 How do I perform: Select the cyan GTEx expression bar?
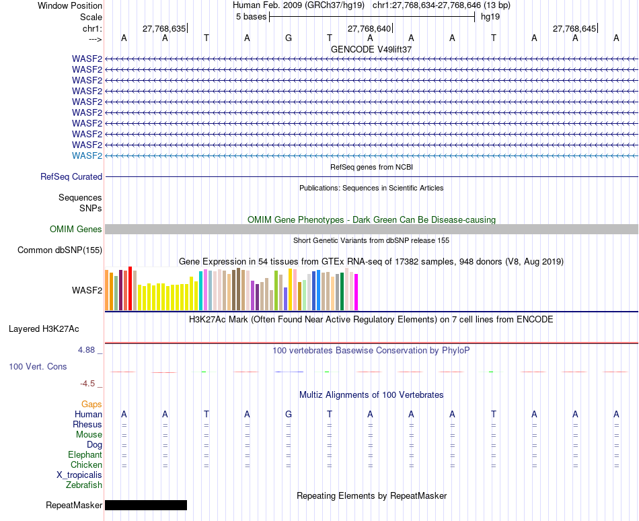(x=200, y=291)
